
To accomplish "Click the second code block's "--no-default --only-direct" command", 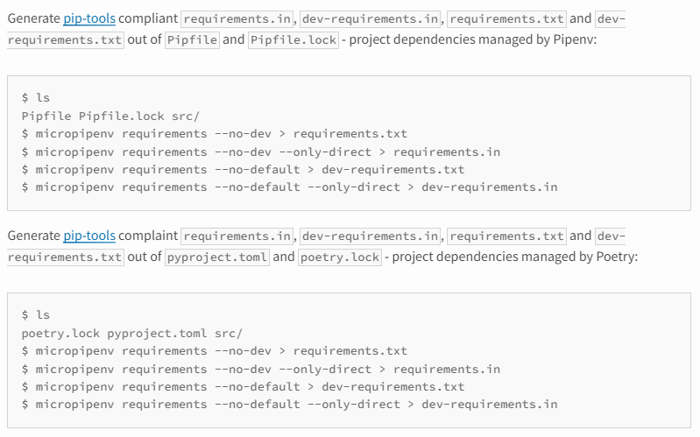I will pos(289,404).
